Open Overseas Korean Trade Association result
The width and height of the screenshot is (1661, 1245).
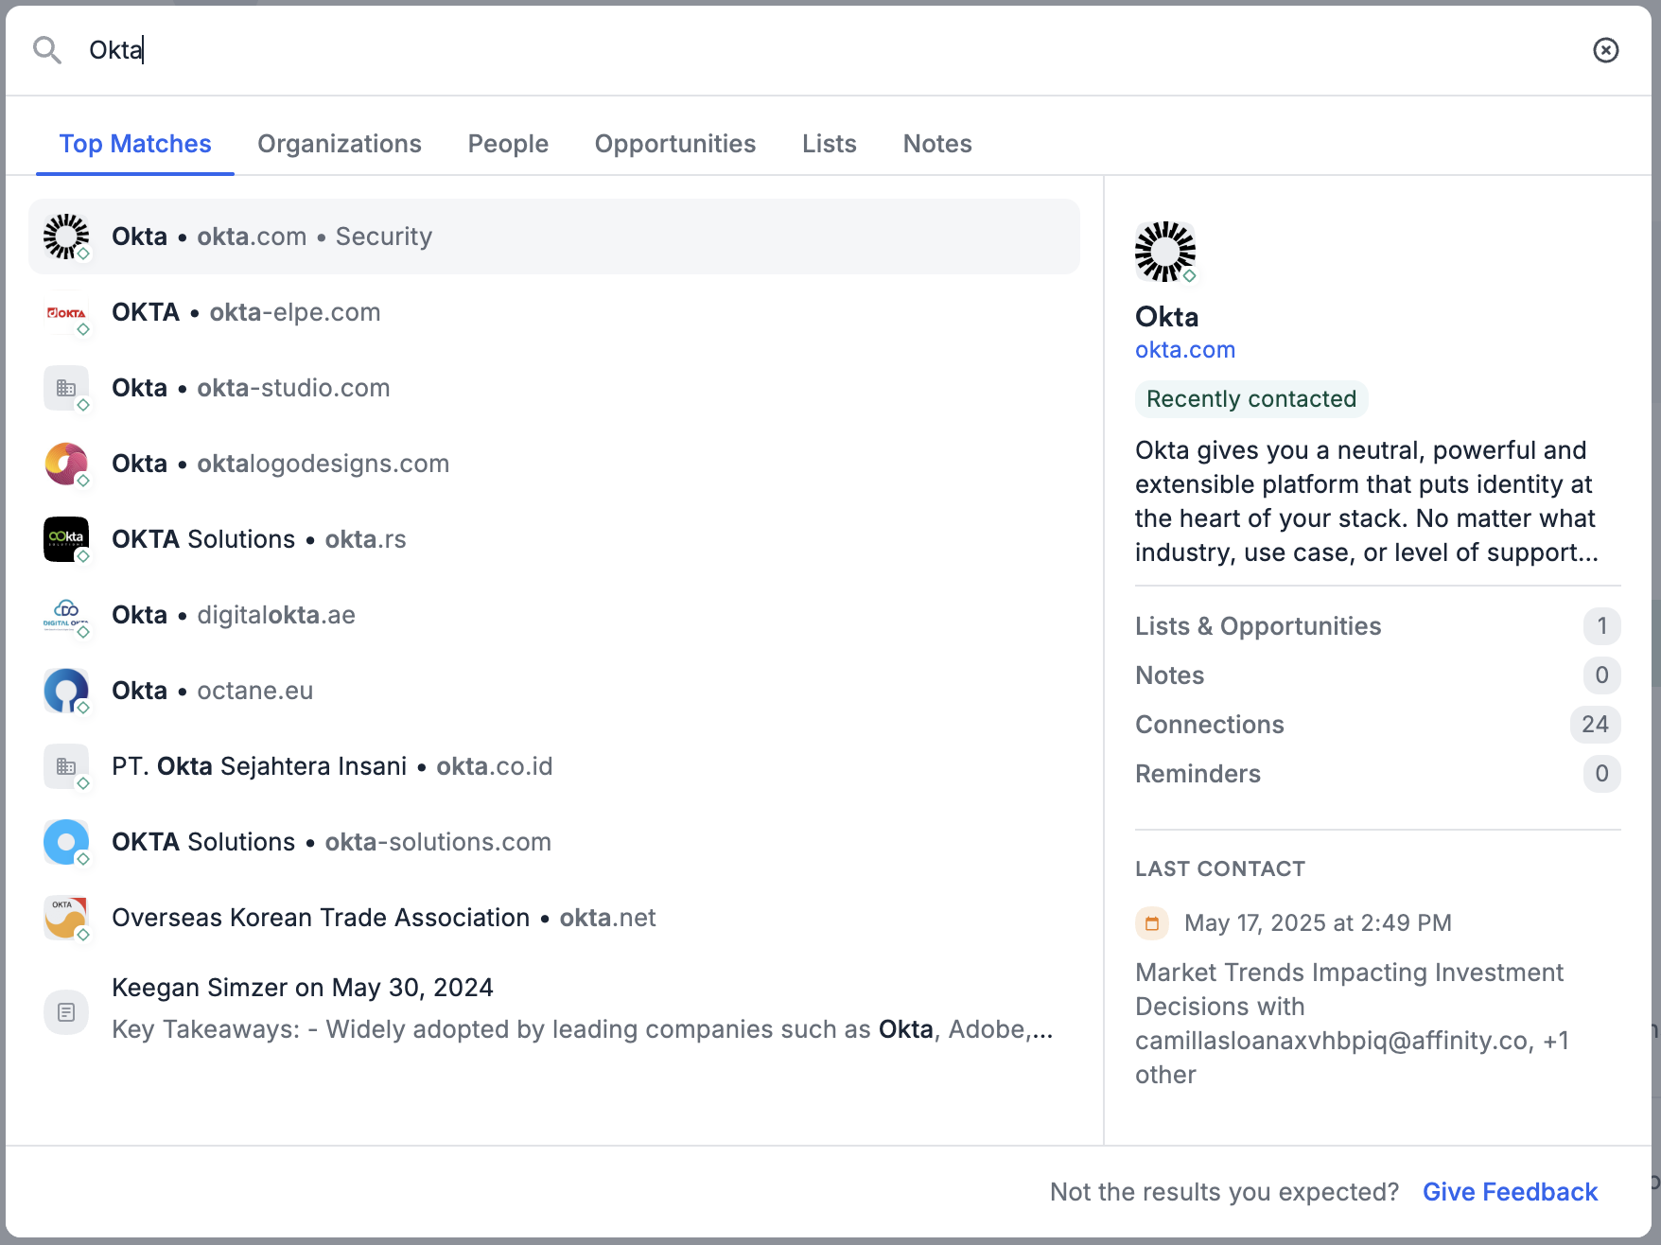click(x=554, y=918)
